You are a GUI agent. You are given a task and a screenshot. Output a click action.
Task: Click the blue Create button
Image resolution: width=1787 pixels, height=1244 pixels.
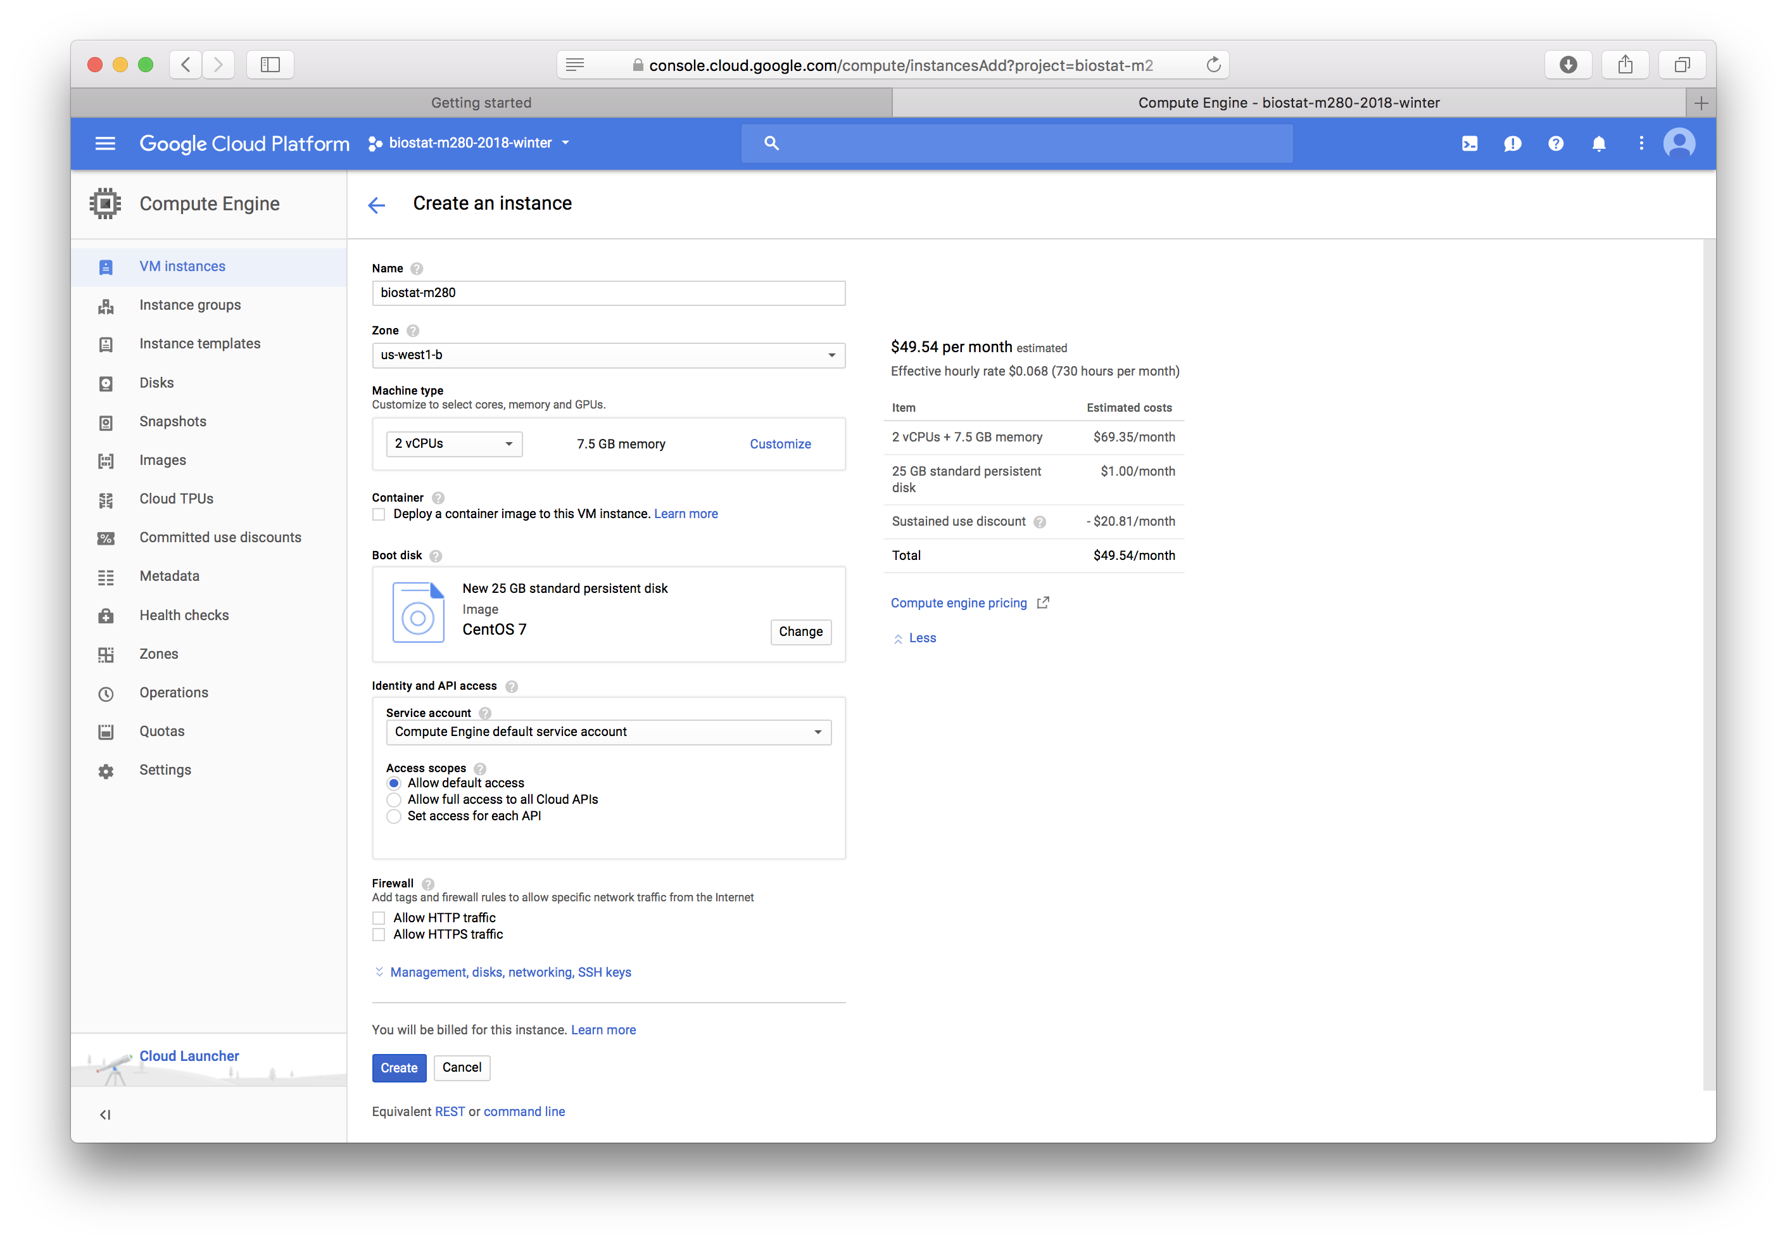398,1067
